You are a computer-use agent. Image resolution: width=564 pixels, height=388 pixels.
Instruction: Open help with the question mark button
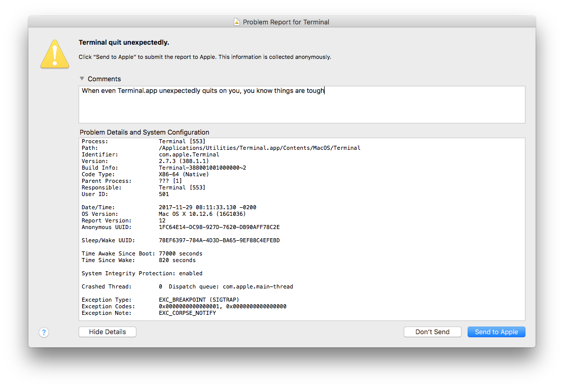44,332
